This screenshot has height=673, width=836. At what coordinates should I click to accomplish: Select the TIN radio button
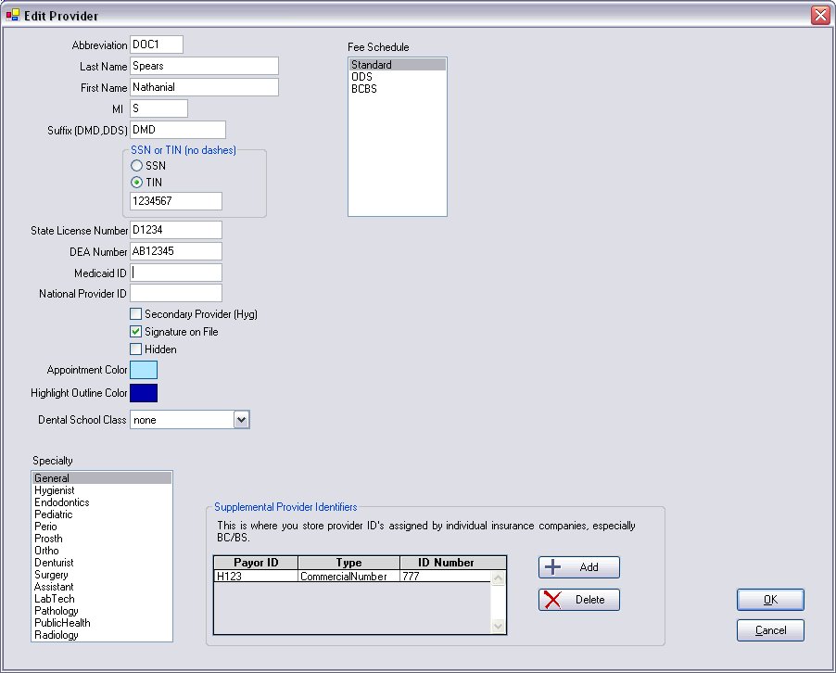[136, 183]
